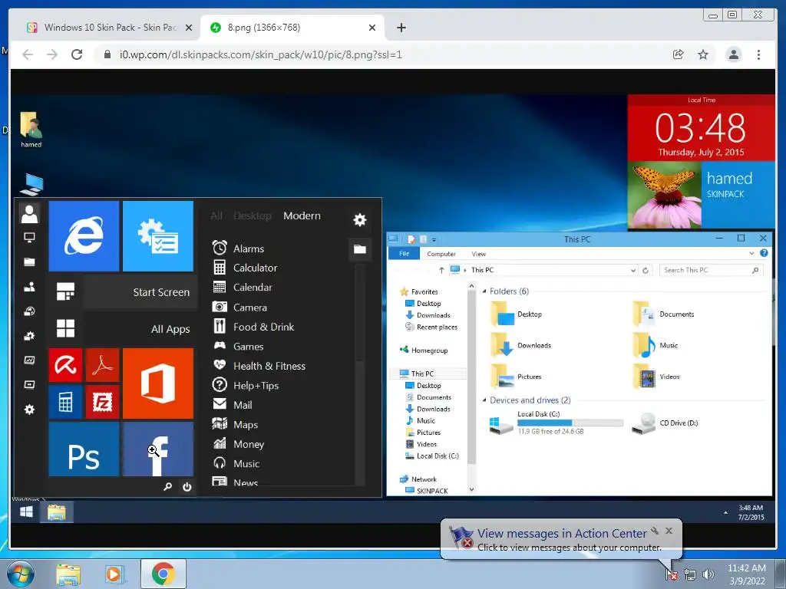Open the File tab in This PC

(x=404, y=254)
